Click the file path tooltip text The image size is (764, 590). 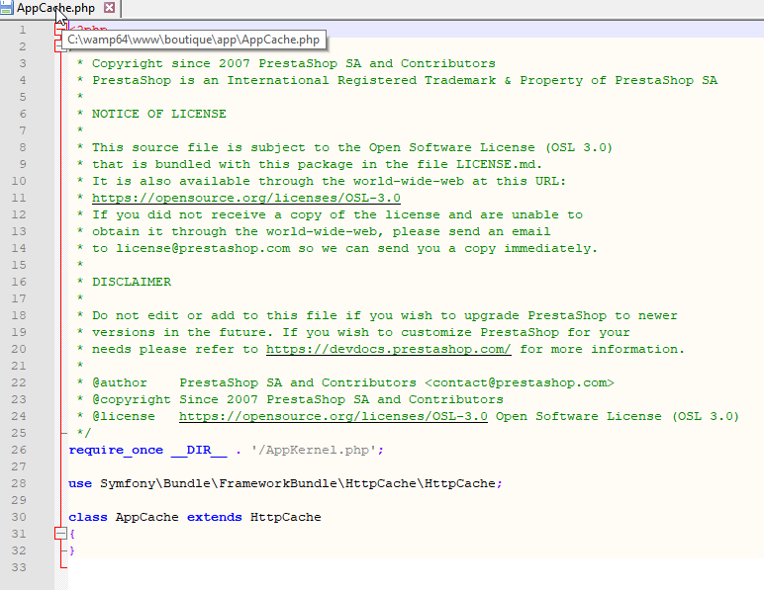(x=193, y=40)
